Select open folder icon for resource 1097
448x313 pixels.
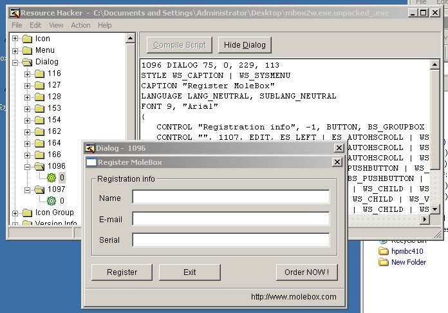click(39, 189)
